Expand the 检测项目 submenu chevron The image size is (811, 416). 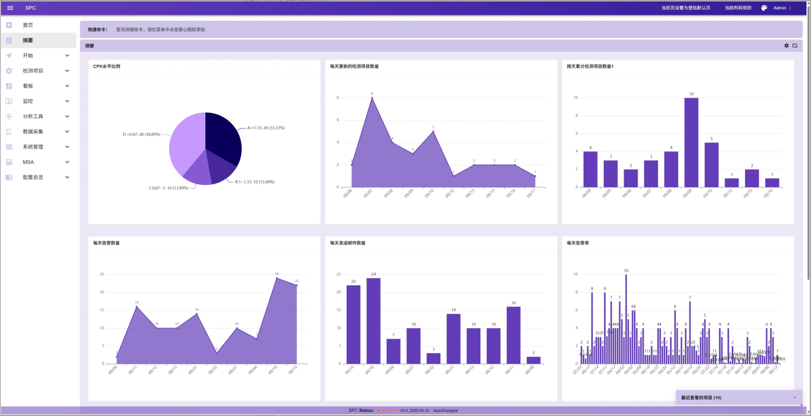click(x=67, y=71)
